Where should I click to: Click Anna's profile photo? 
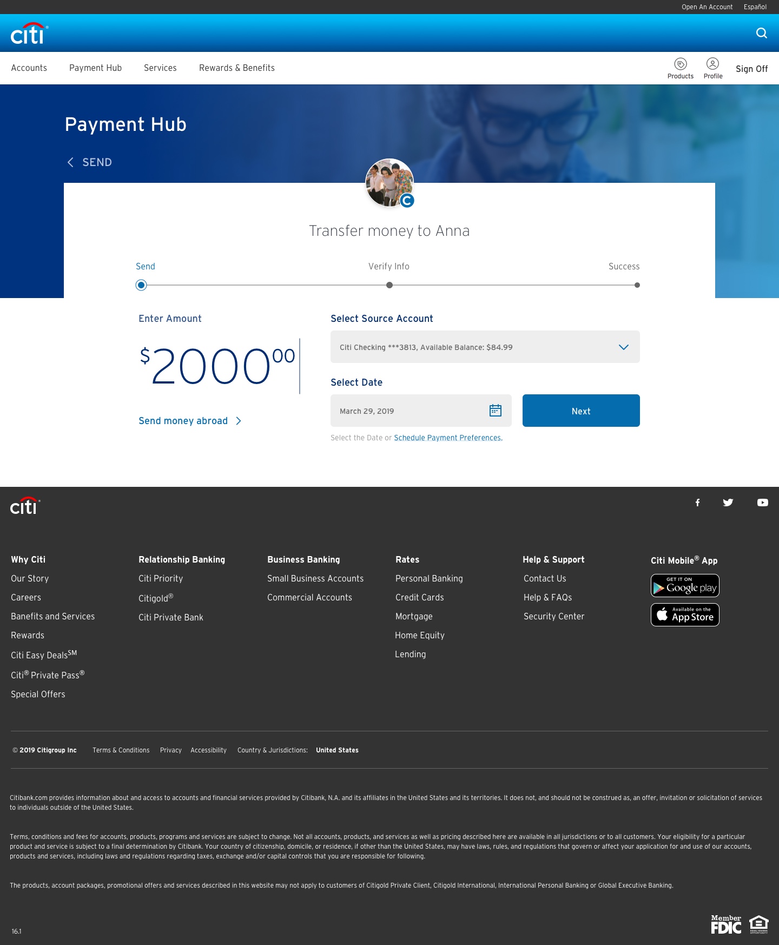pyautogui.click(x=389, y=183)
